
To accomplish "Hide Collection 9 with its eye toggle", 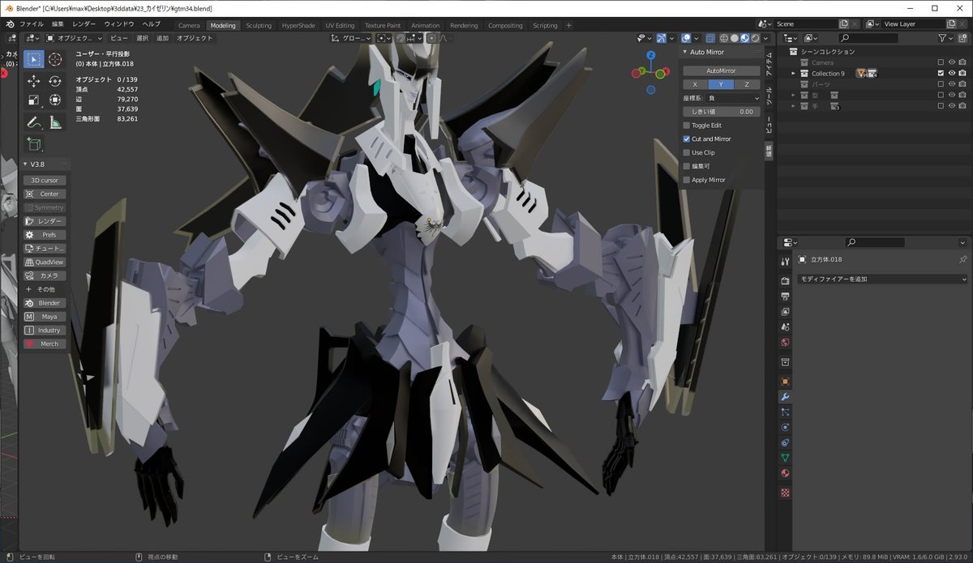I will (x=952, y=73).
